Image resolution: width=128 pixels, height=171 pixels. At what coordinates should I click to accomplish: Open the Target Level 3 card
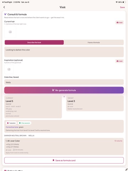point(95,103)
